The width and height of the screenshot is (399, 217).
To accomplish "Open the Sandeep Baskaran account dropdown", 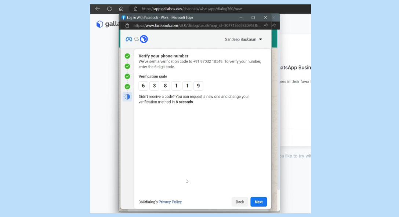I will 243,40.
